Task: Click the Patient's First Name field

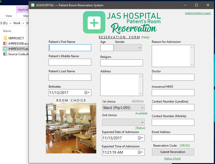Action: [x=70, y=48]
